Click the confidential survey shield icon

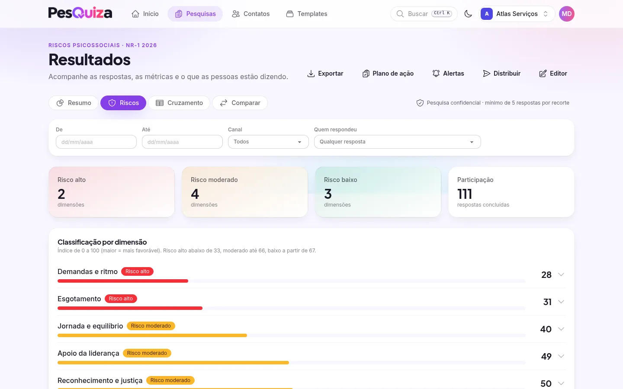[420, 103]
